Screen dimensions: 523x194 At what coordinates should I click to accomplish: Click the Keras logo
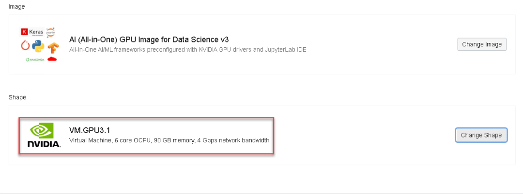click(x=32, y=32)
